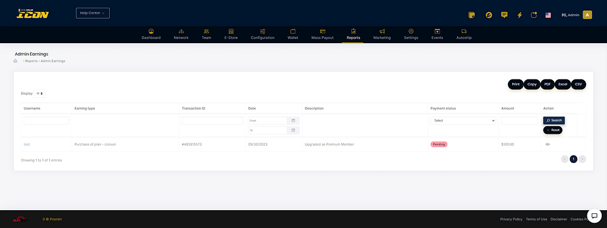Click into the To date field
Viewport: 607px width, 228px height.
267,130
